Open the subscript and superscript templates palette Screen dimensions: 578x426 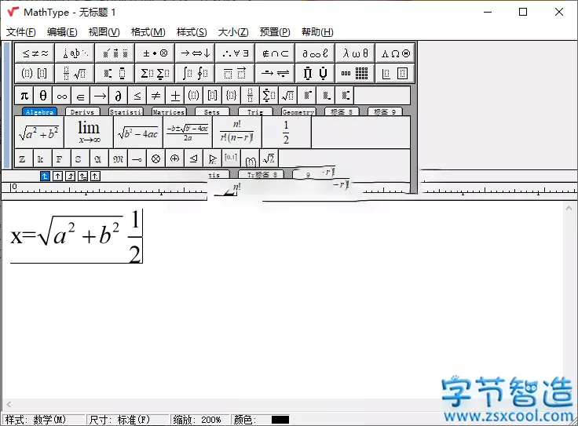coord(115,73)
